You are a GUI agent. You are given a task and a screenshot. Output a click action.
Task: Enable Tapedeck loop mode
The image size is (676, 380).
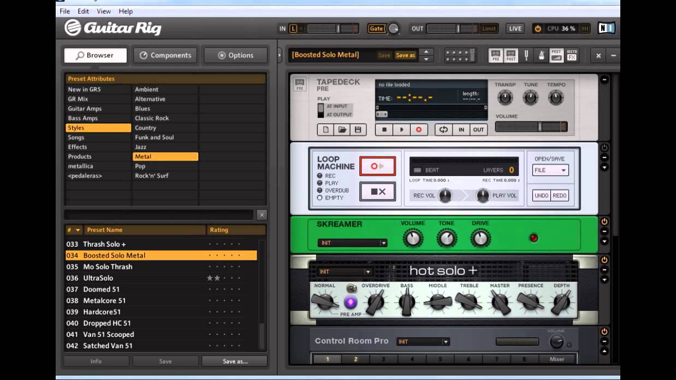(443, 129)
